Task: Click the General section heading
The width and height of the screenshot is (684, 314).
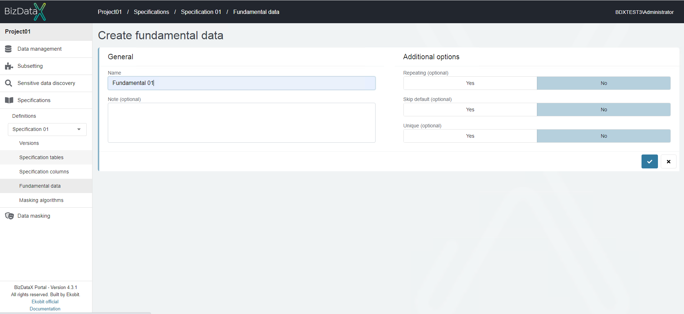Action: (120, 57)
